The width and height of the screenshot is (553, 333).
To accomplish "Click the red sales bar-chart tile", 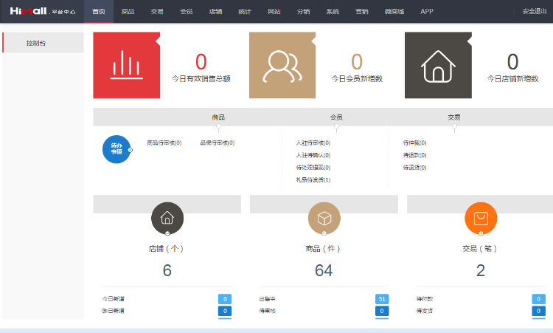I will [x=126, y=65].
